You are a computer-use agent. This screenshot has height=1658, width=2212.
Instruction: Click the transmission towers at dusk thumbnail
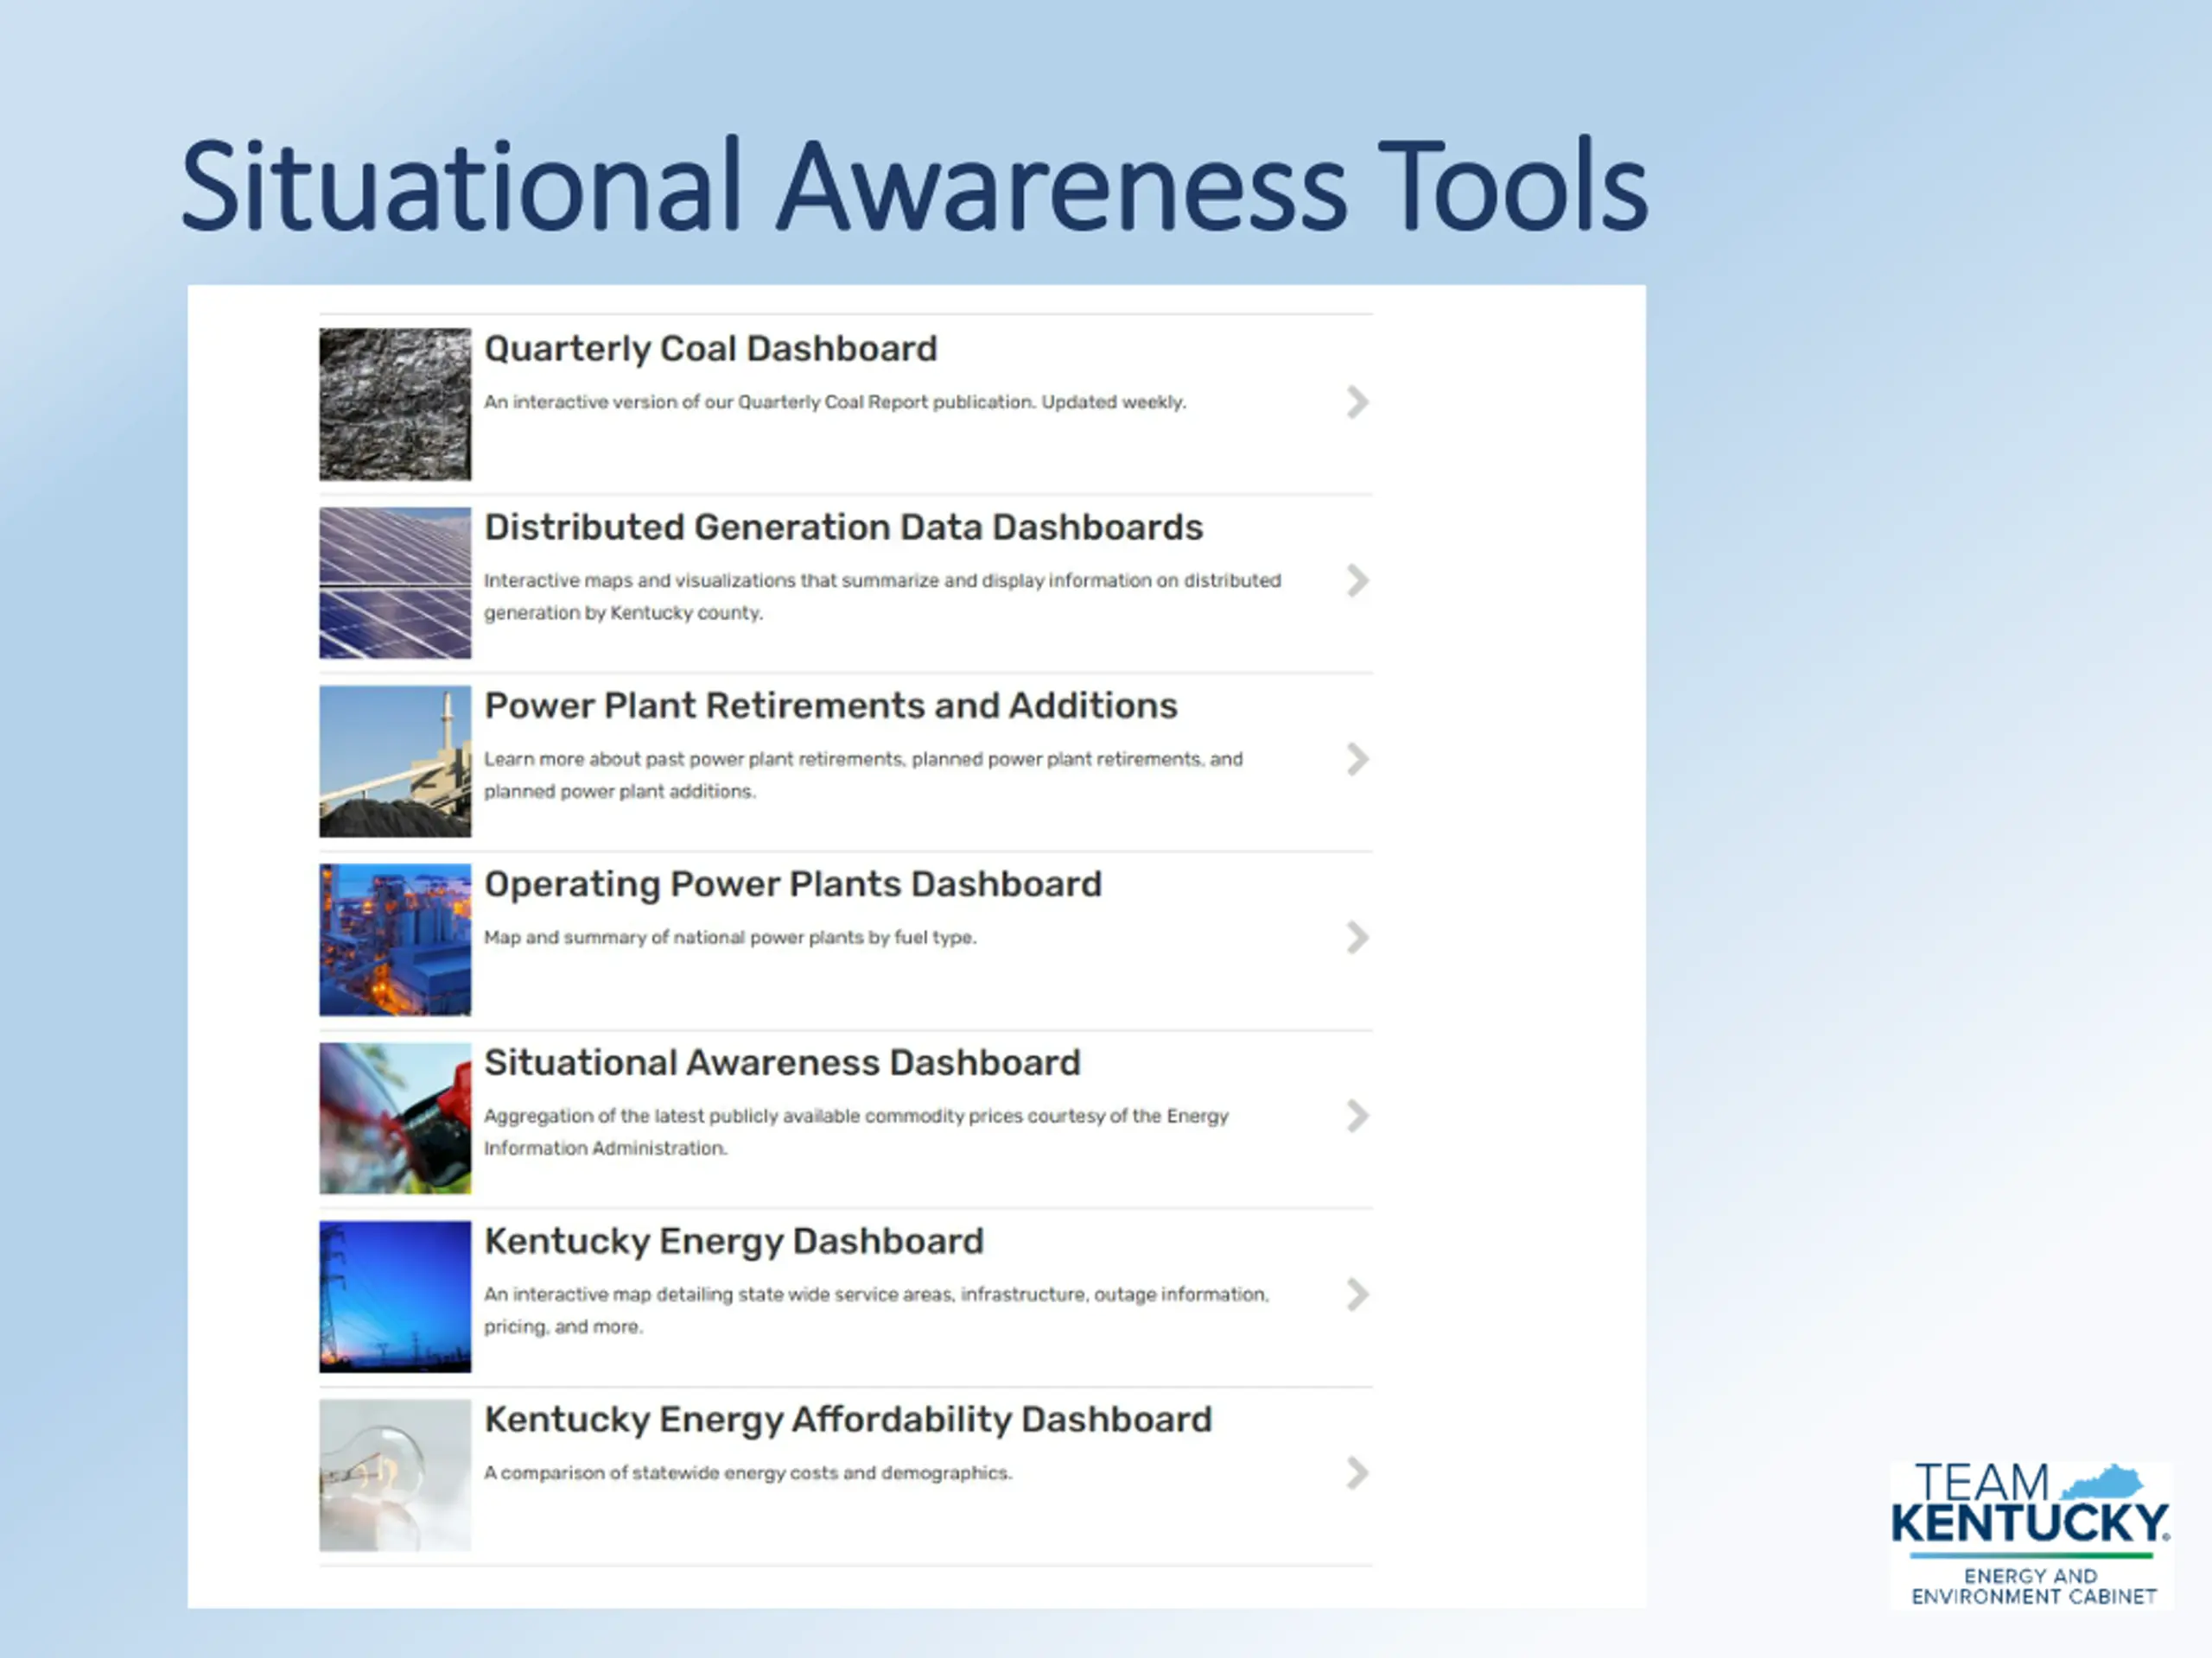click(x=395, y=1297)
